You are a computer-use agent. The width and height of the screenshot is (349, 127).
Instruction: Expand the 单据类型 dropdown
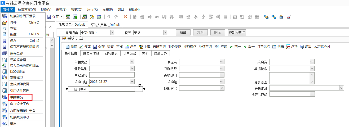pyautogui.click(x=132, y=62)
